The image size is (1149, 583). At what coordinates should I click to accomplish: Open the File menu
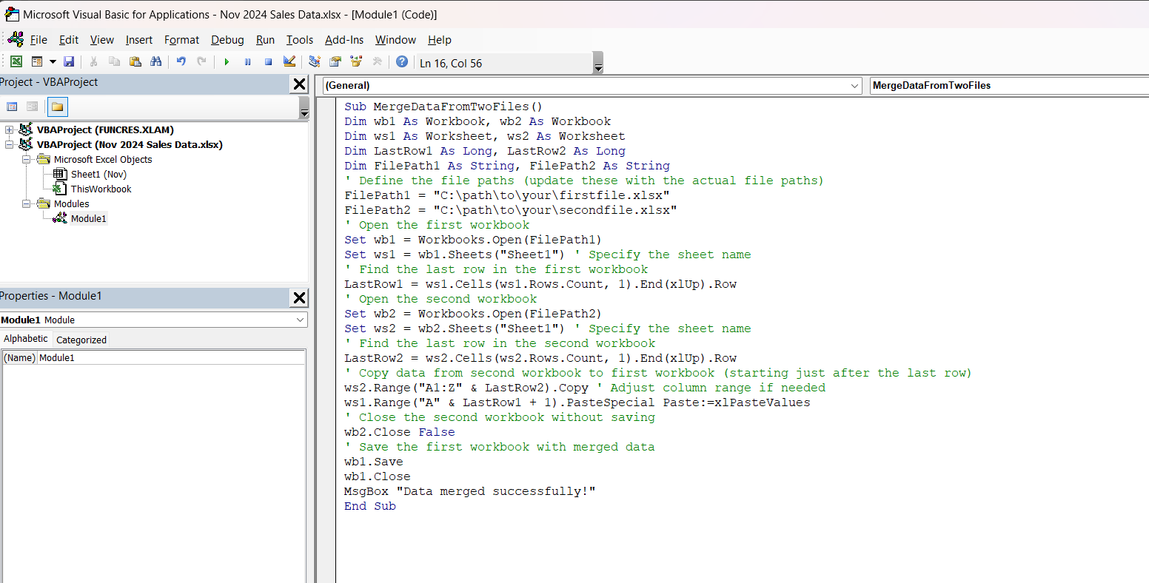pos(38,40)
